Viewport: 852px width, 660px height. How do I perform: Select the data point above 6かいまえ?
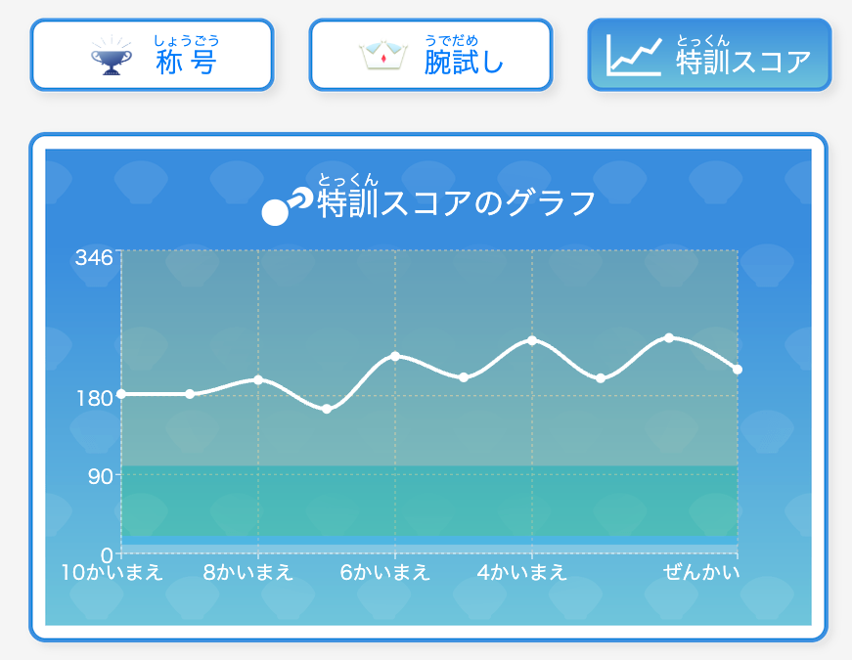coord(395,356)
